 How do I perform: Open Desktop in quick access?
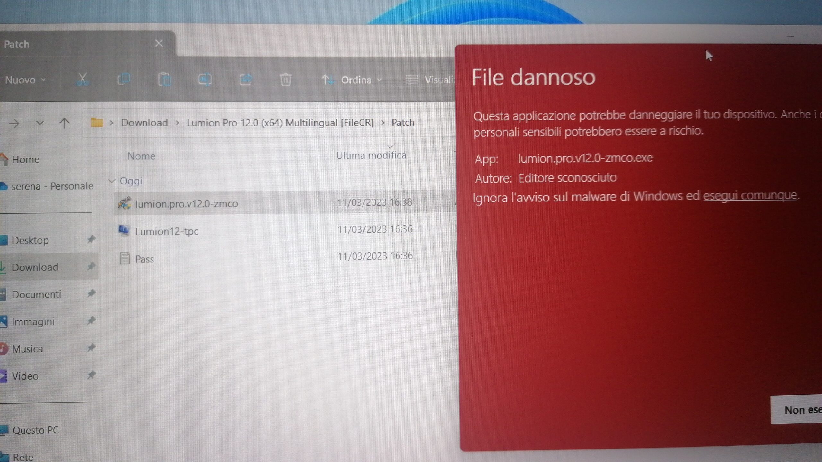(30, 240)
